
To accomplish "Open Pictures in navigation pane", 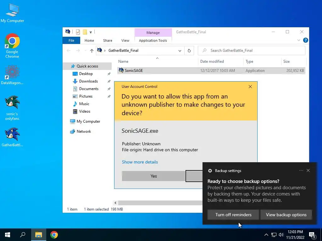I will point(86,96).
